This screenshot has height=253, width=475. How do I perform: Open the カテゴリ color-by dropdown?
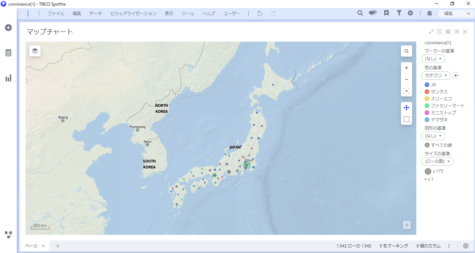[436, 75]
